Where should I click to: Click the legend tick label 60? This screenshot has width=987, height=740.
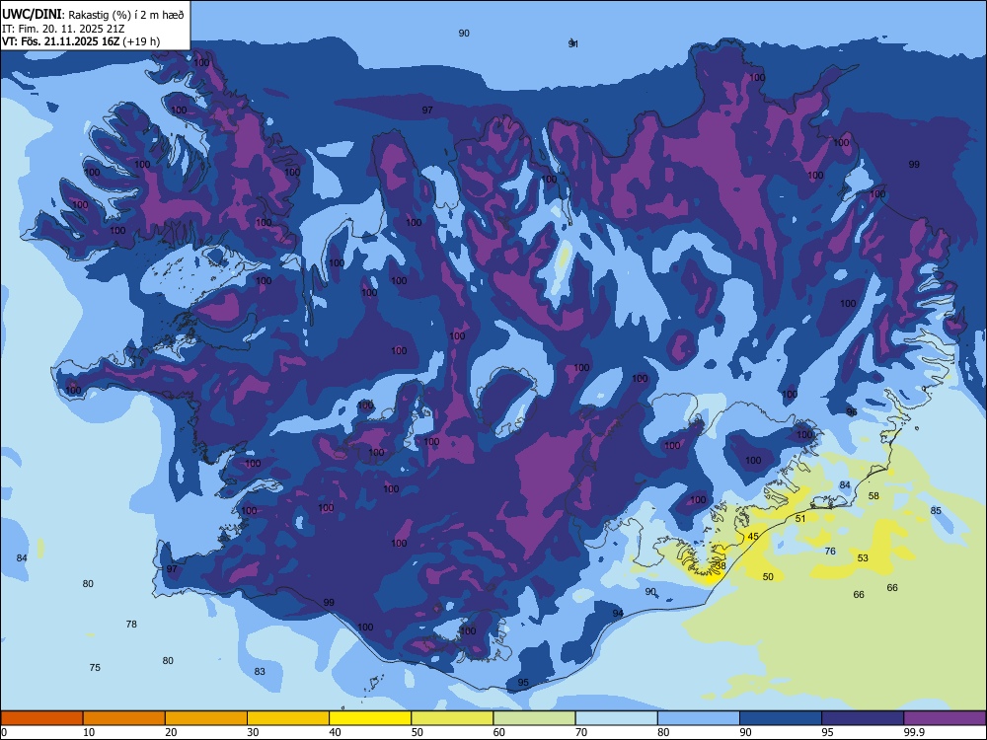coord(499,732)
